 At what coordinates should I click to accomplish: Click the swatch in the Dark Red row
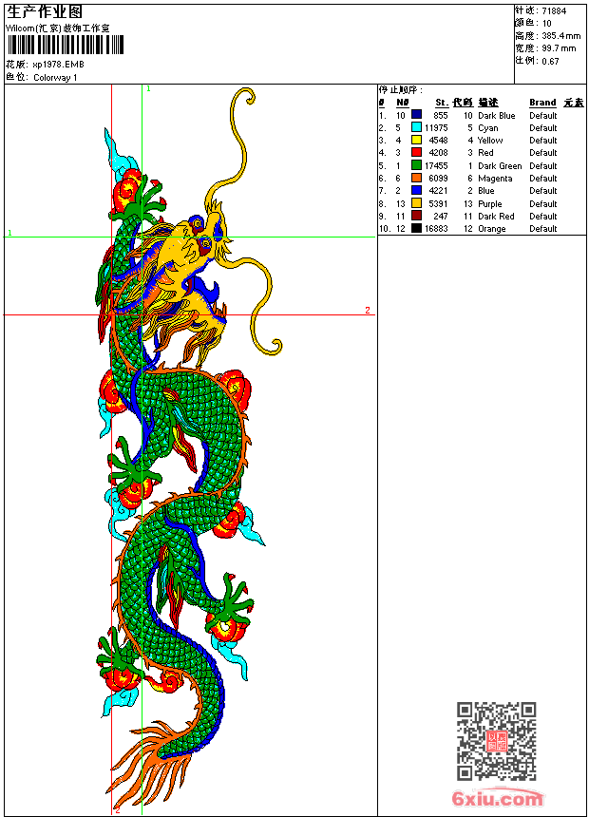416,216
